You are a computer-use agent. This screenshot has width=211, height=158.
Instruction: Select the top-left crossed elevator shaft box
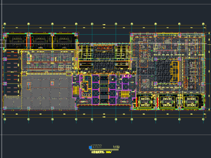click(95, 79)
